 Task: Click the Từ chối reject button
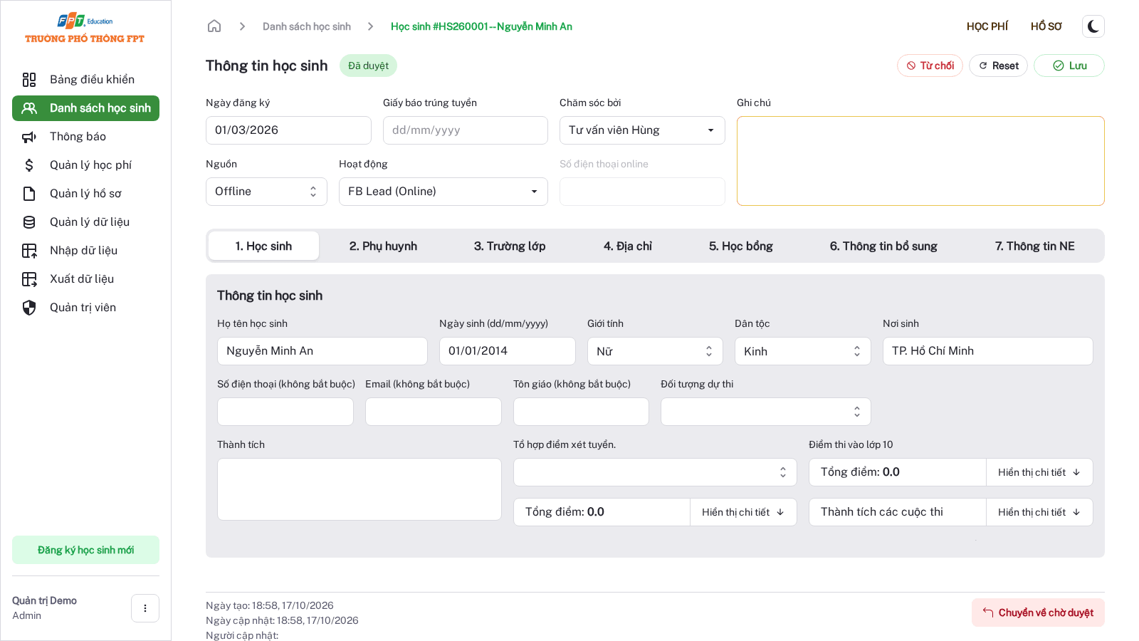coord(930,66)
